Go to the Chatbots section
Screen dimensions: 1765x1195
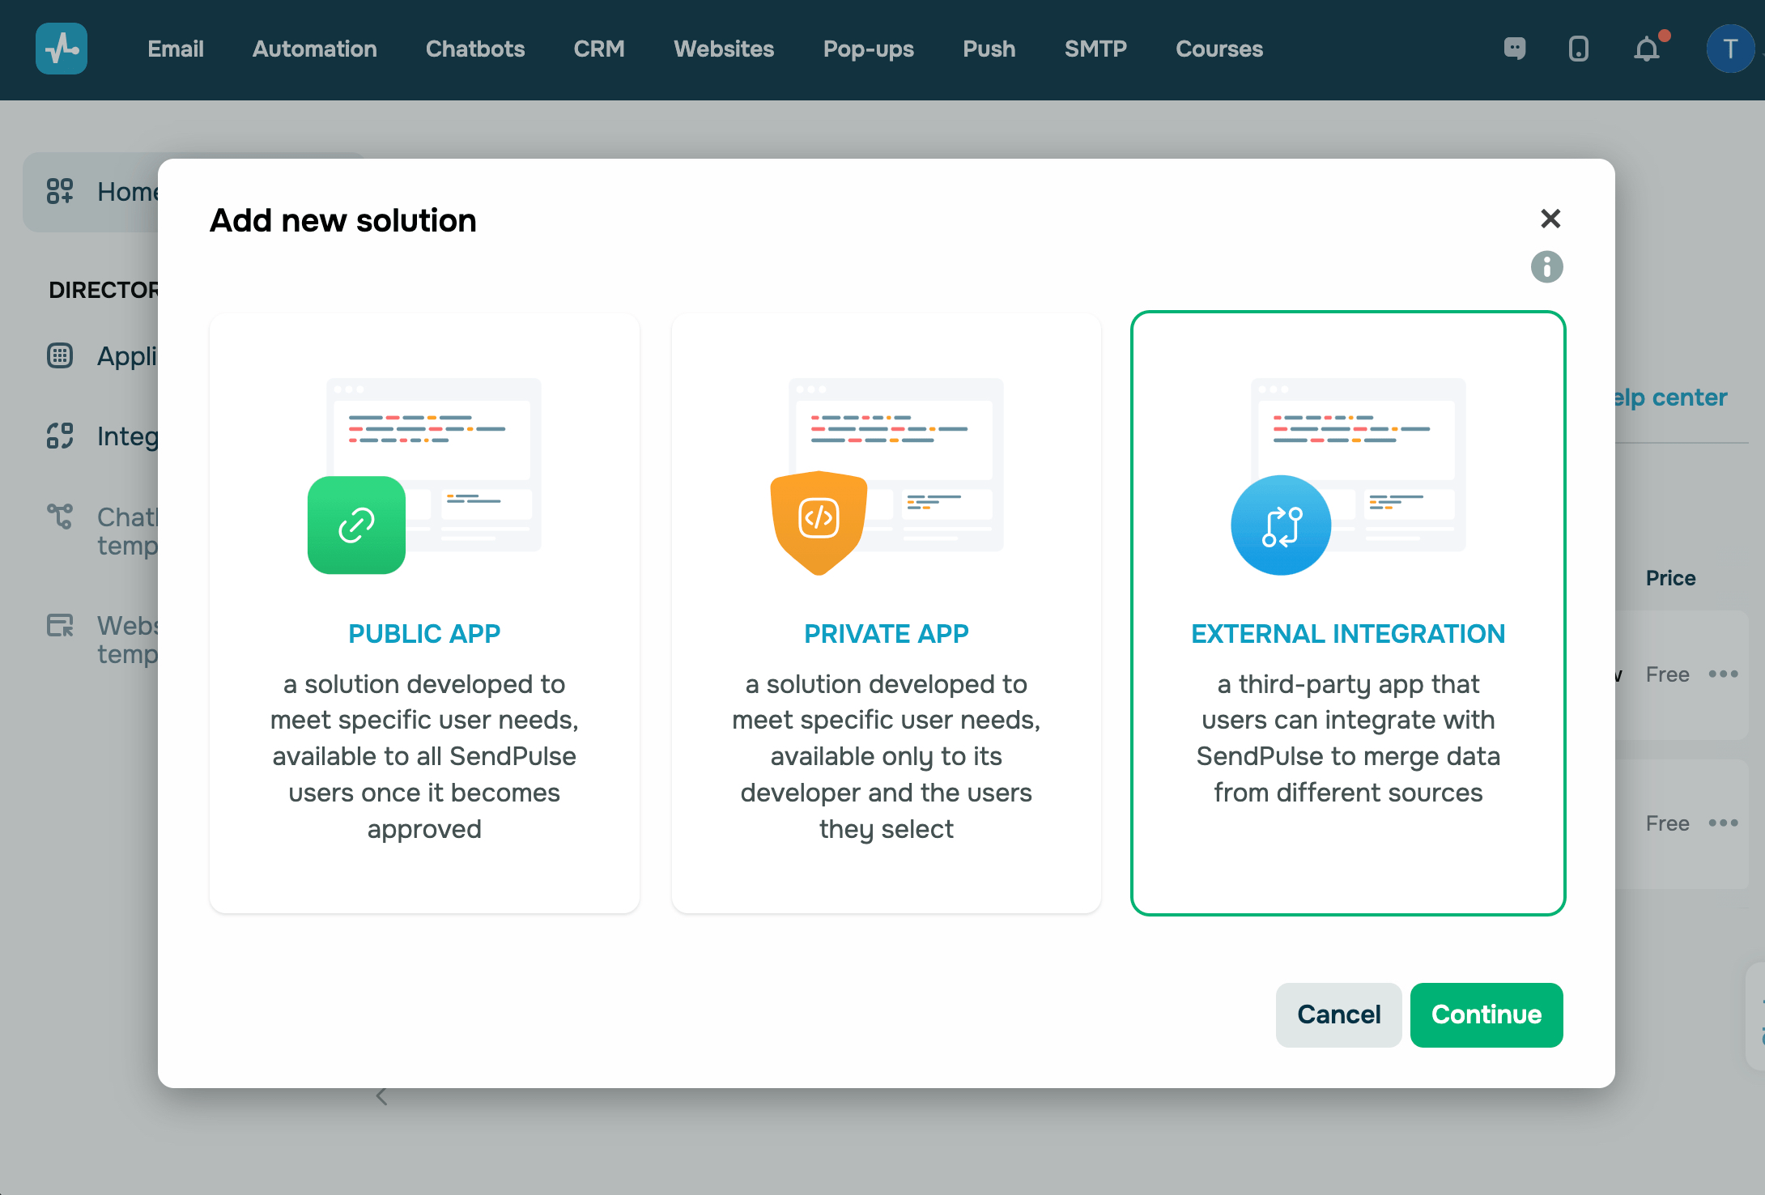[475, 49]
